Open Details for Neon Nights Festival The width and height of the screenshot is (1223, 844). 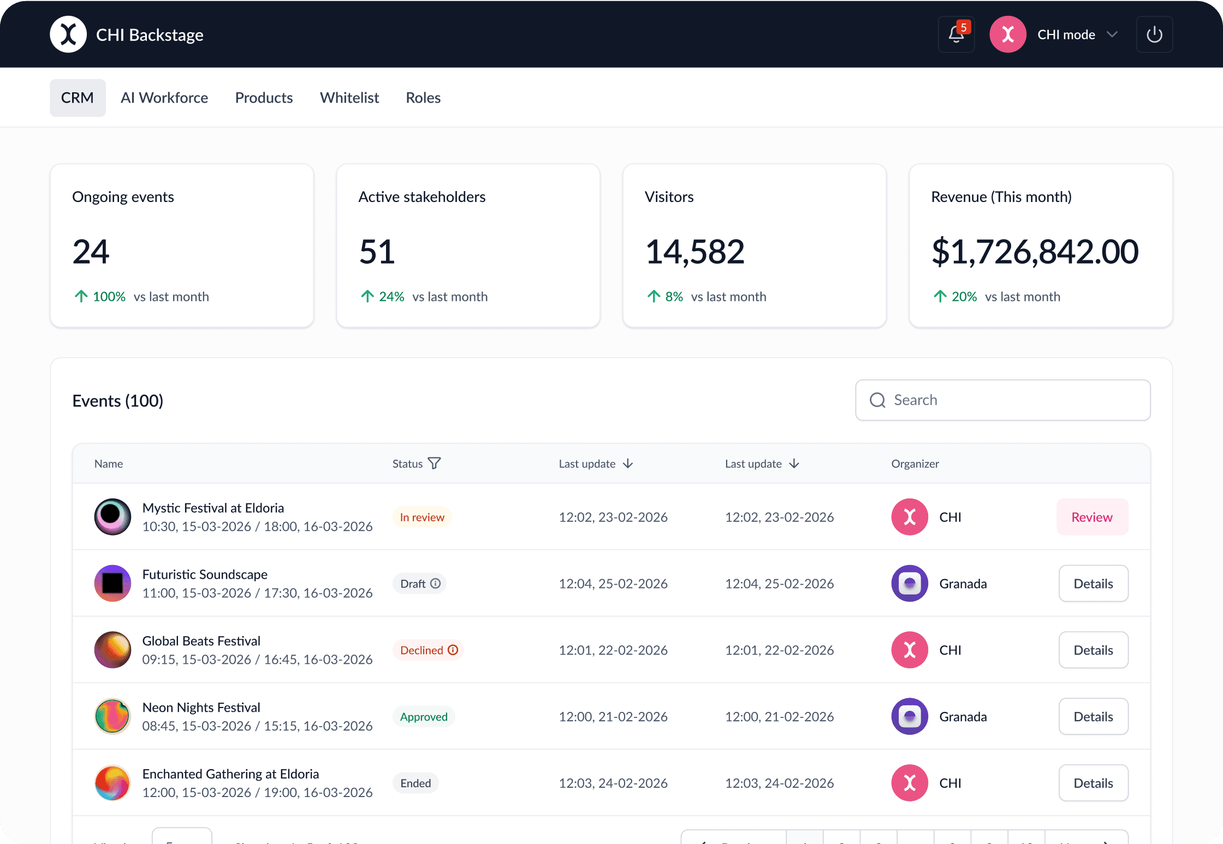[1093, 717]
